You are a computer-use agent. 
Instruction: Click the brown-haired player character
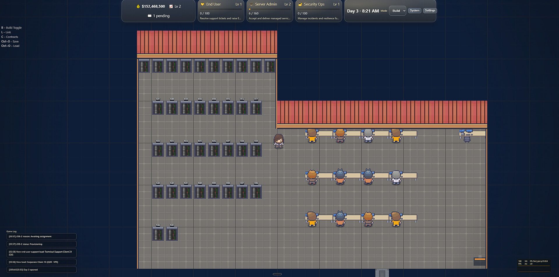279,141
